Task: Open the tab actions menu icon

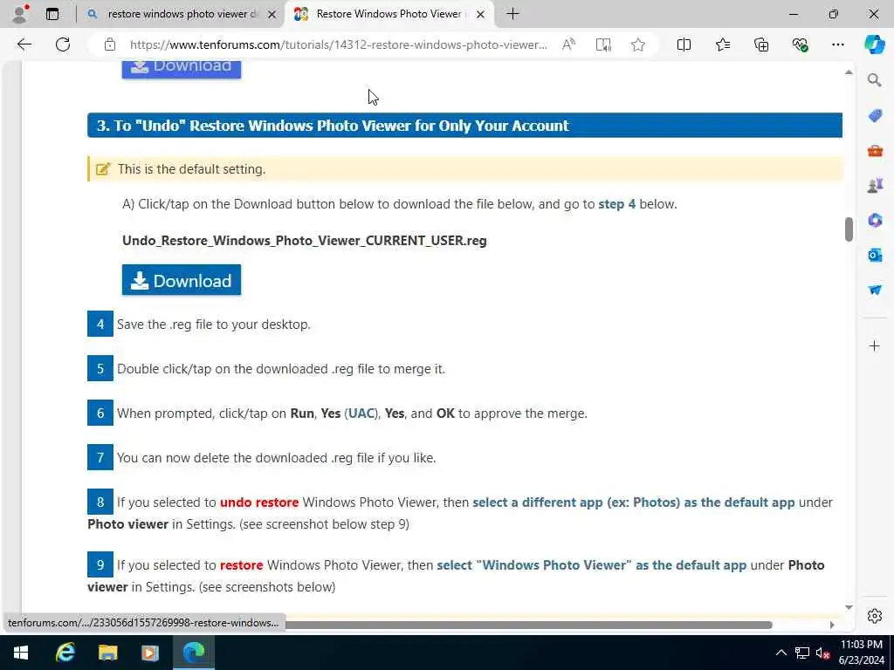Action: (52, 14)
